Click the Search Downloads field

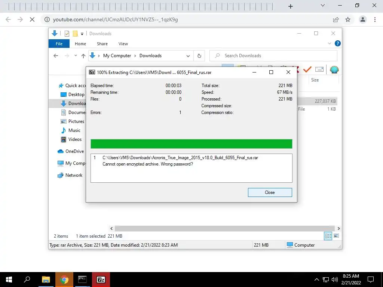pos(273,56)
